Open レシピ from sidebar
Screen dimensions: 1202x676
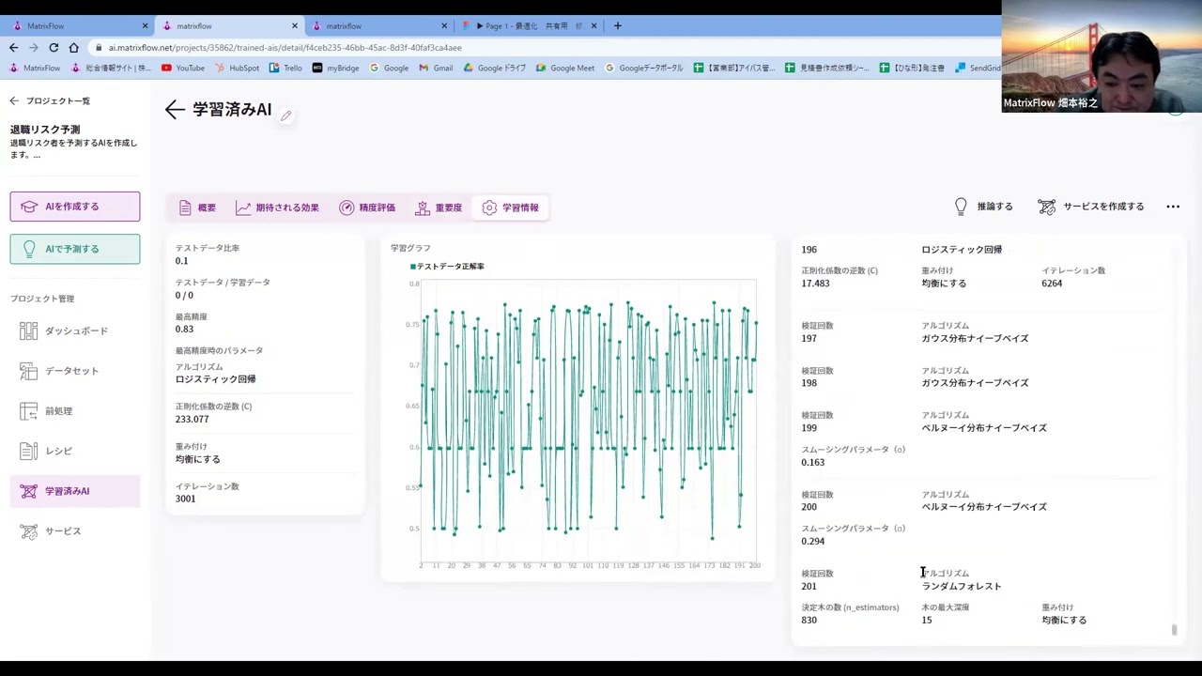click(x=58, y=452)
